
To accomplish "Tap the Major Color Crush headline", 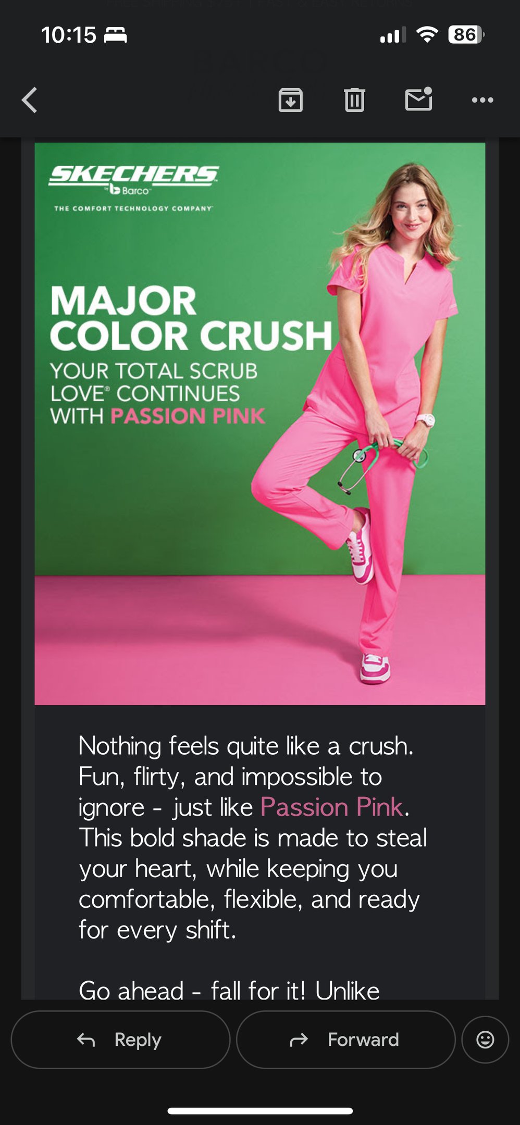I will coord(191,318).
